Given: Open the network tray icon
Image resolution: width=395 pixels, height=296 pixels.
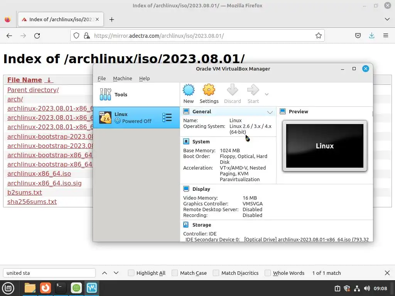Looking at the screenshot, I should (357, 288).
